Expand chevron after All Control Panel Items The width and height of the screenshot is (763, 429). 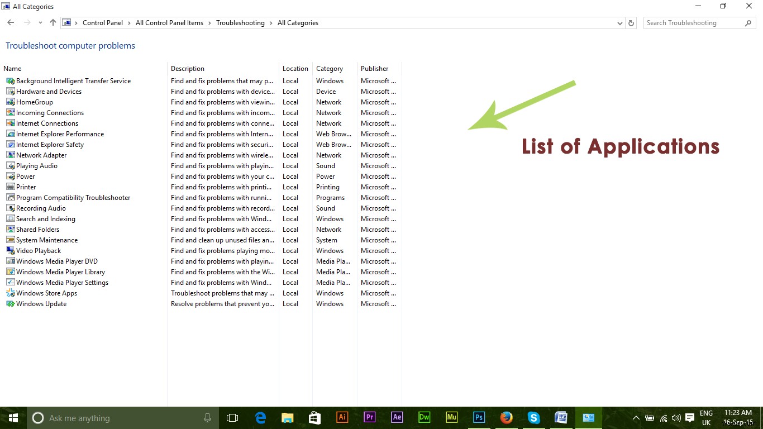(x=210, y=23)
